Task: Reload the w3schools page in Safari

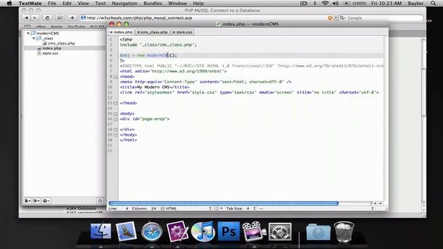Action: [47, 18]
